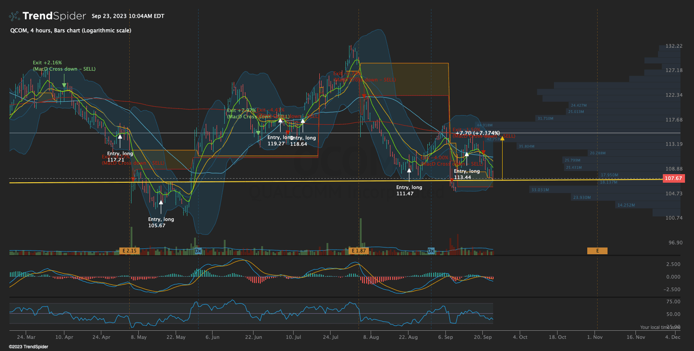Click the entry arrow above Entry, long 111.47
Viewport: 694px width, 351px height.
click(x=409, y=170)
